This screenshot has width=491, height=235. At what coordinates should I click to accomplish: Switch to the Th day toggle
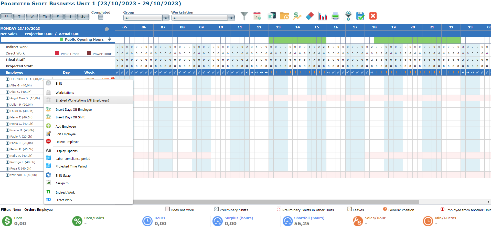(x=45, y=17)
